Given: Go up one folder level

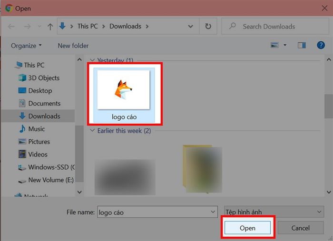Looking at the screenshot, I should pyautogui.click(x=50, y=27).
